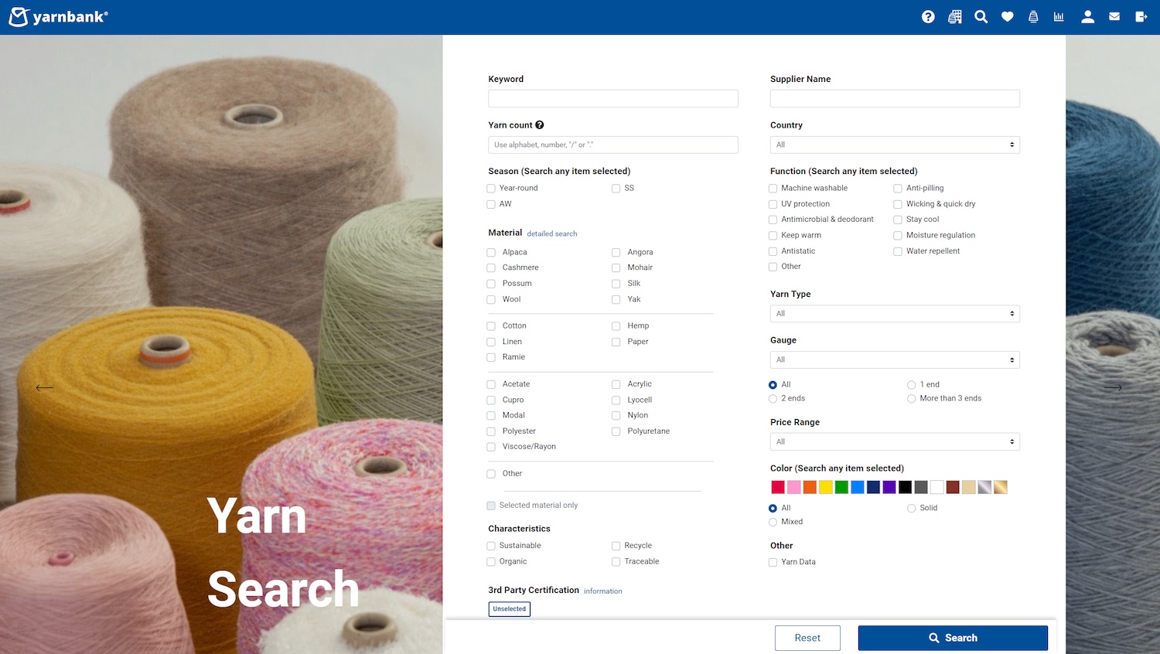View favorites with the heart icon
The height and width of the screenshot is (654, 1160).
(x=1007, y=17)
